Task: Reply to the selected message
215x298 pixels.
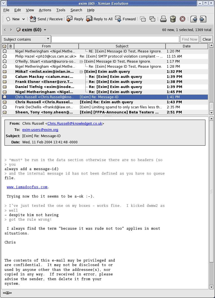Action: [x=69, y=19]
